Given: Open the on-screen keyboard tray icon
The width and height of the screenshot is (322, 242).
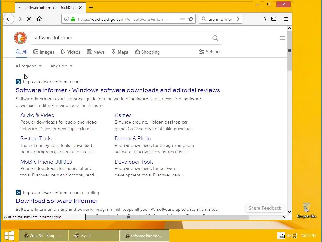Looking at the screenshot, I should [x=282, y=236].
